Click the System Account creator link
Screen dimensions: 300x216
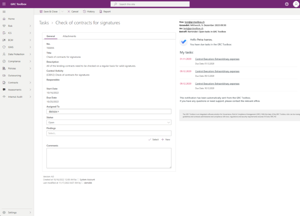(x=87, y=179)
